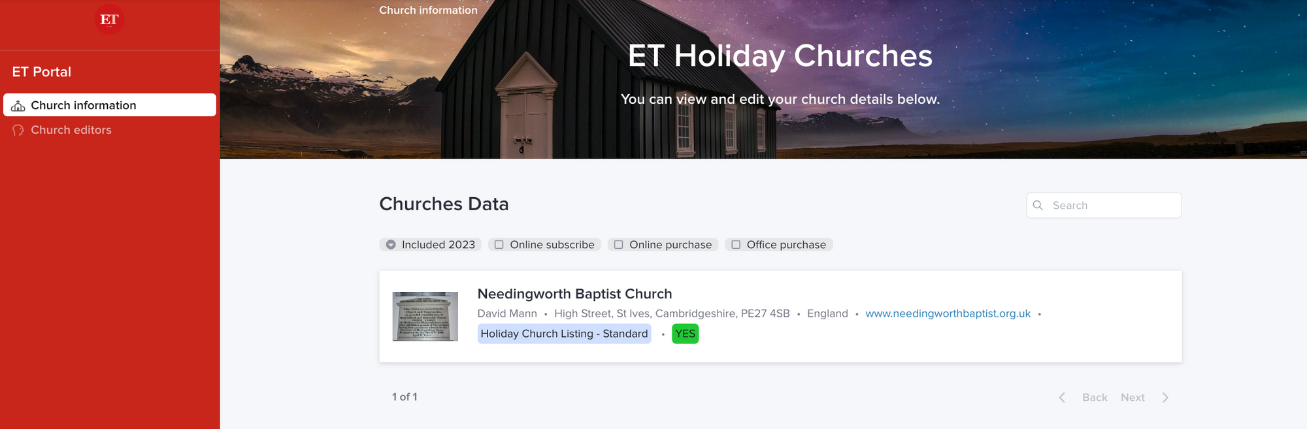This screenshot has height=429, width=1307.
Task: Click the magnifying glass search icon
Action: coord(1038,206)
